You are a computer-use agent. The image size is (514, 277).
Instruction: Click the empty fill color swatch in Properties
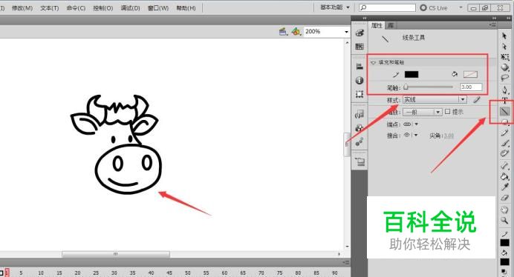(x=470, y=74)
